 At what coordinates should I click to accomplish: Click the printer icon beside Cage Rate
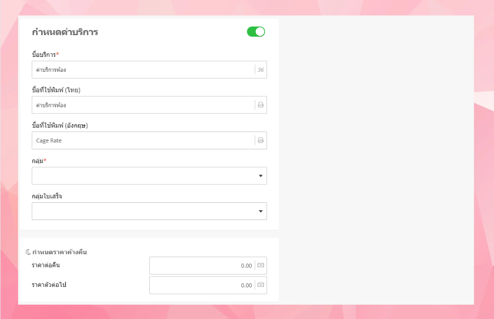click(x=261, y=140)
